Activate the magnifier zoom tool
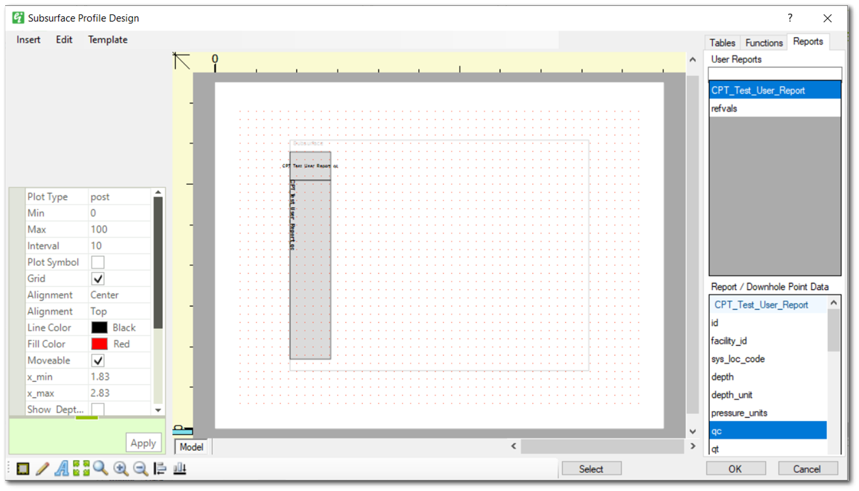 click(101, 468)
